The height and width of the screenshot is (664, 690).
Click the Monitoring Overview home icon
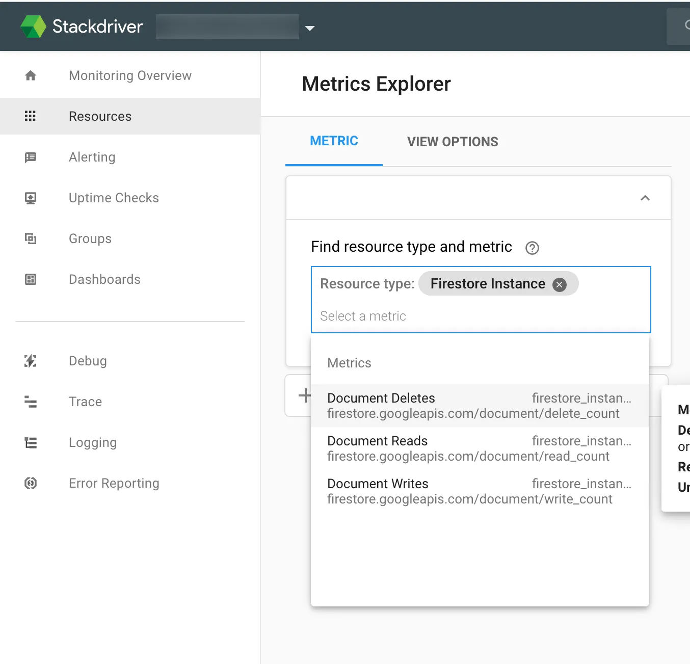tap(31, 76)
